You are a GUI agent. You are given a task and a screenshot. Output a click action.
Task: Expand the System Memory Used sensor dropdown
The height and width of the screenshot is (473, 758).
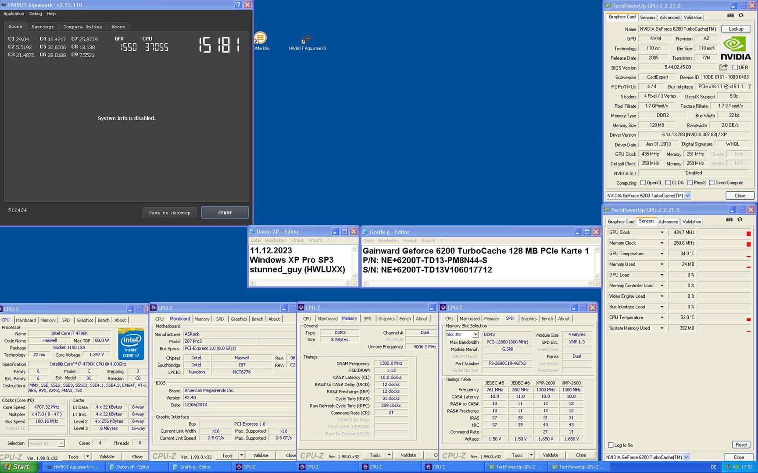[662, 328]
